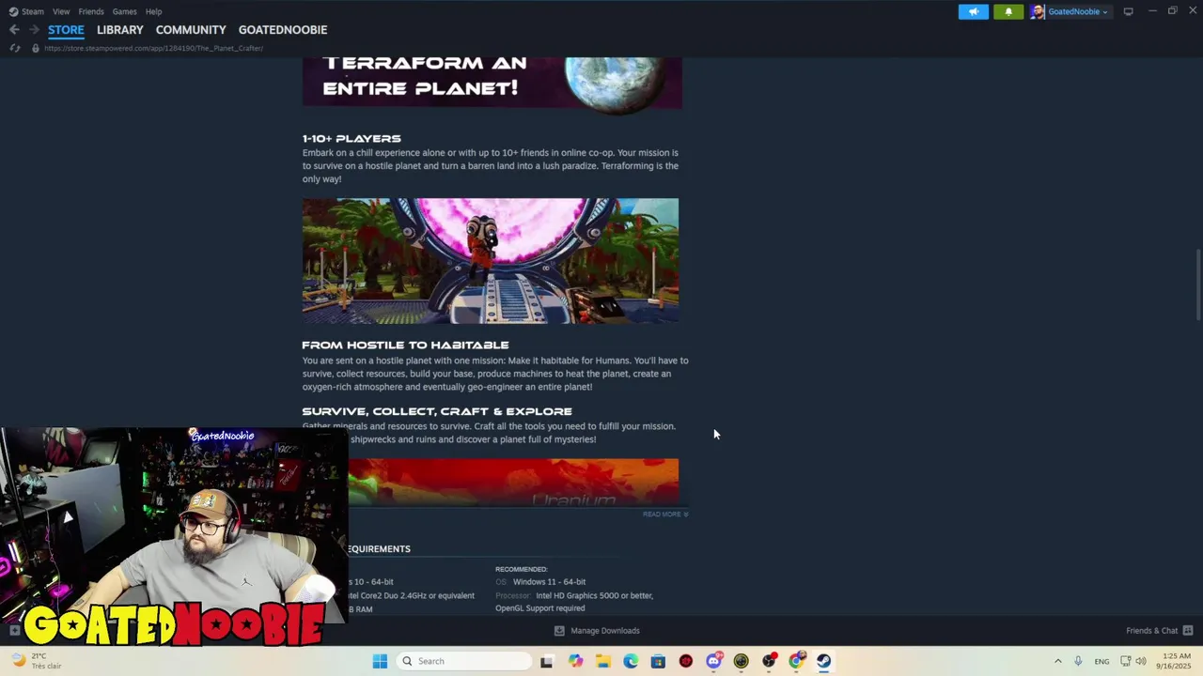Open Discord from the taskbar
The height and width of the screenshot is (676, 1203).
(713, 661)
